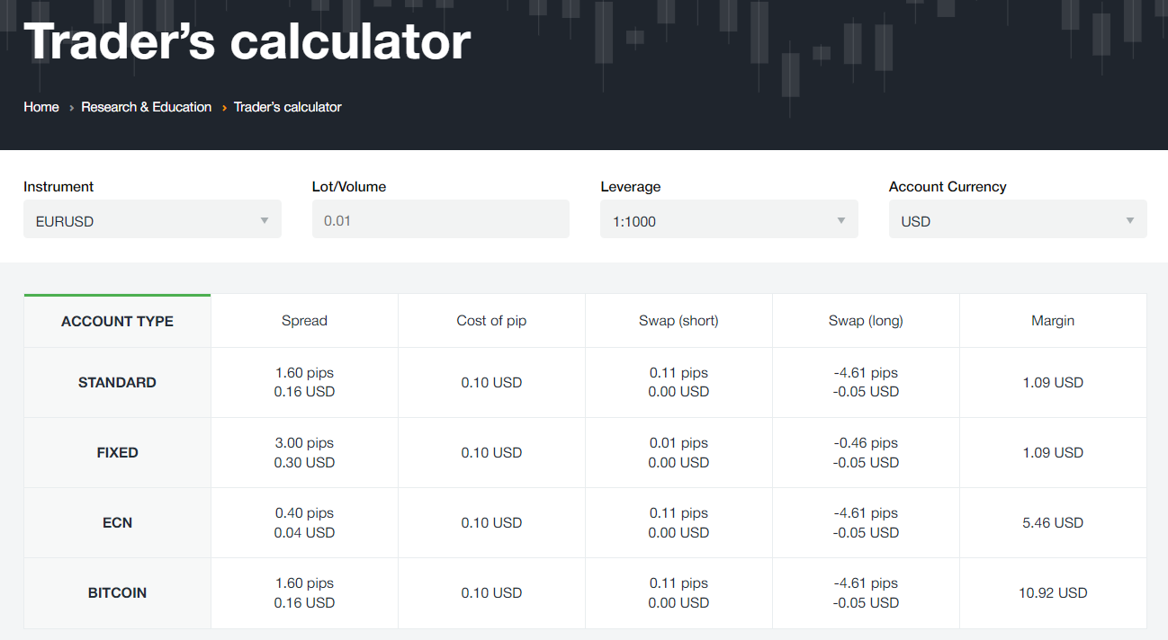Click Trader's calculator breadcrumb link

coord(288,107)
